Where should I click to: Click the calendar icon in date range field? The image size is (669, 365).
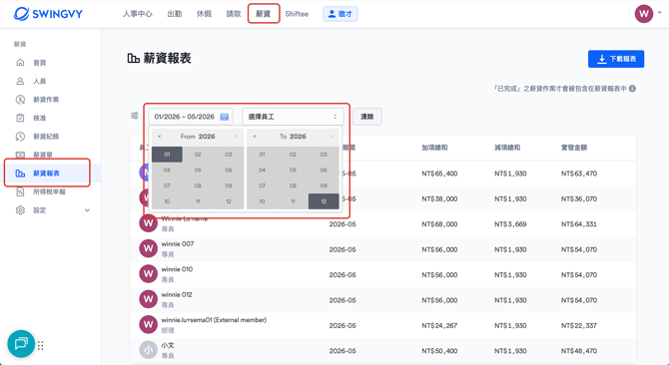pos(224,117)
